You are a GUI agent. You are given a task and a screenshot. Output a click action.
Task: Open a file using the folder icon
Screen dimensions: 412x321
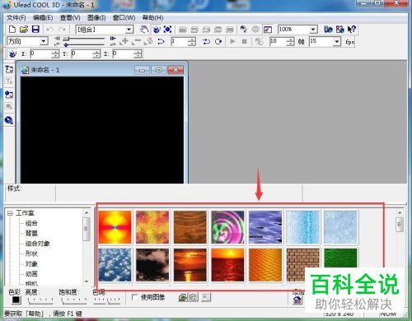click(24, 29)
